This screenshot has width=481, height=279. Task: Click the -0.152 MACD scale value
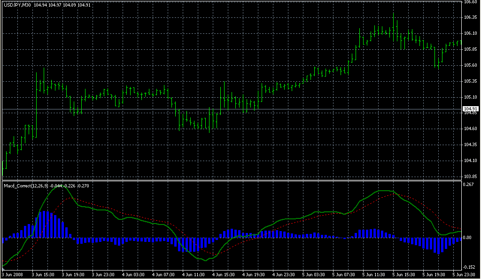[x=468, y=268]
